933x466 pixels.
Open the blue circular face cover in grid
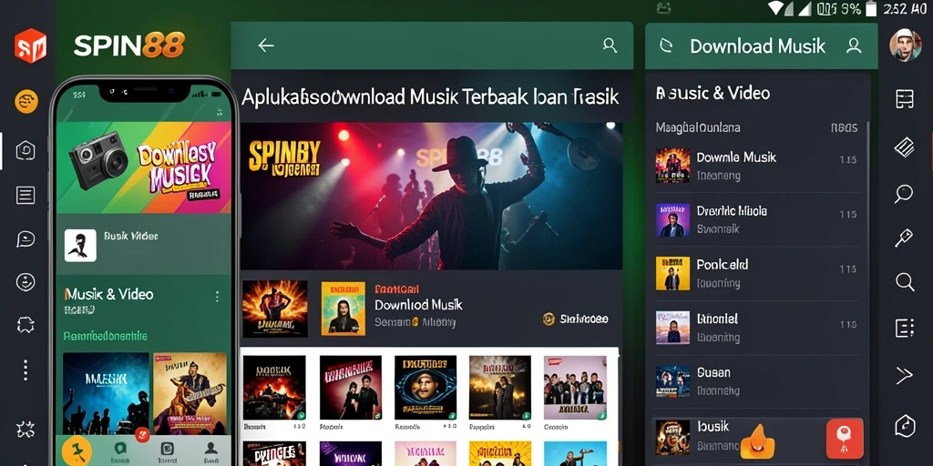(425, 388)
